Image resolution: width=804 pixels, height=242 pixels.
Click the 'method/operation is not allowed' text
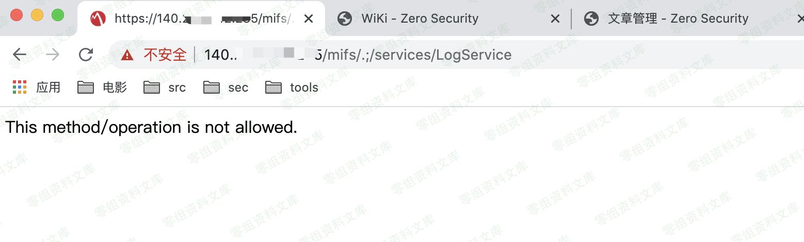click(170, 127)
